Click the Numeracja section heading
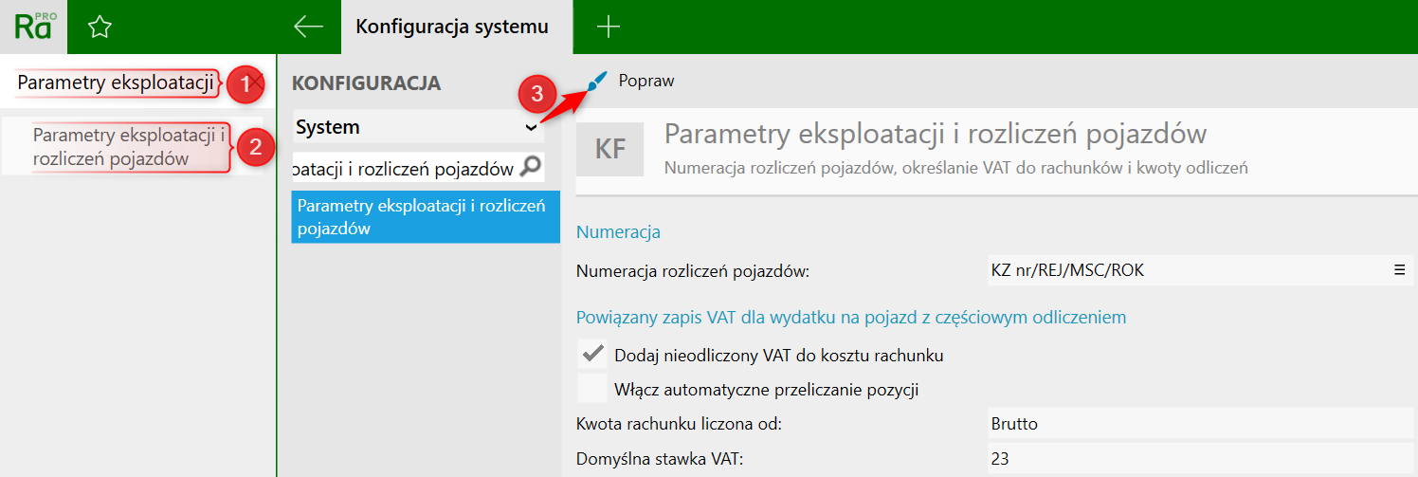Screen dimensions: 1418x477 click(618, 231)
